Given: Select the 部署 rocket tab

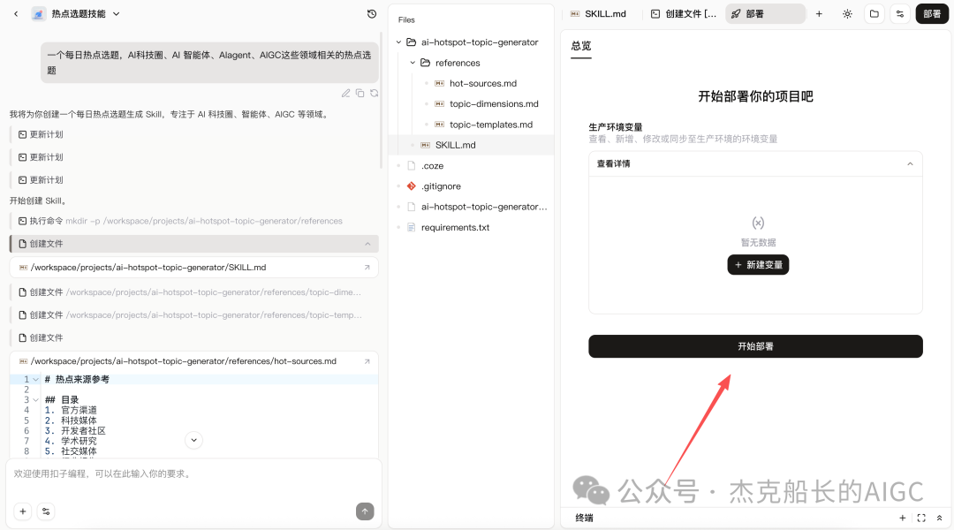Looking at the screenshot, I should tap(765, 13).
